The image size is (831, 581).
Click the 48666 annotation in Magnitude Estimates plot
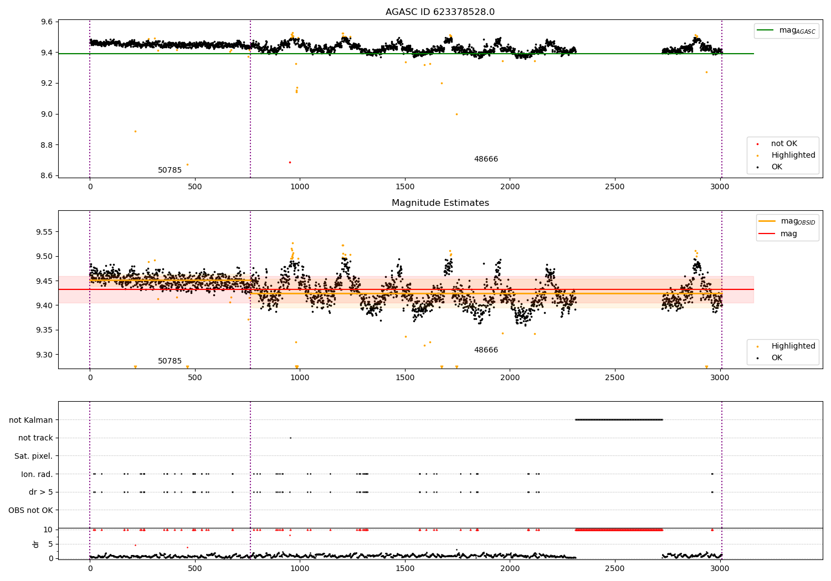[x=486, y=350]
